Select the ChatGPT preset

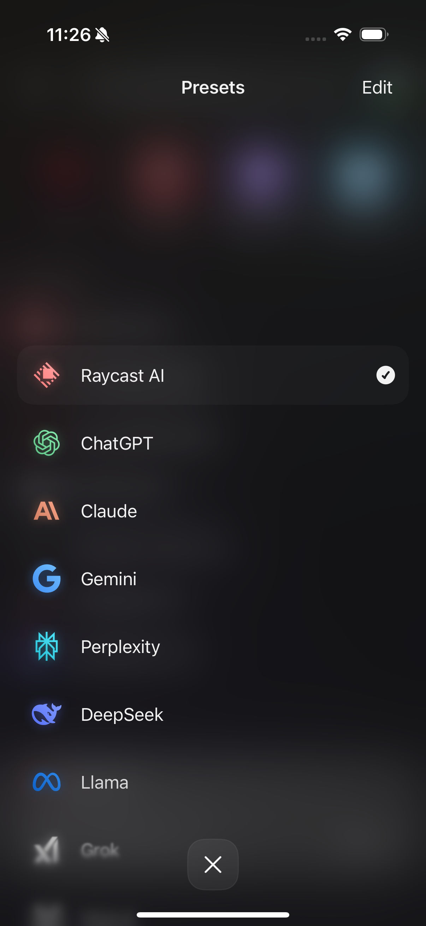tap(213, 443)
